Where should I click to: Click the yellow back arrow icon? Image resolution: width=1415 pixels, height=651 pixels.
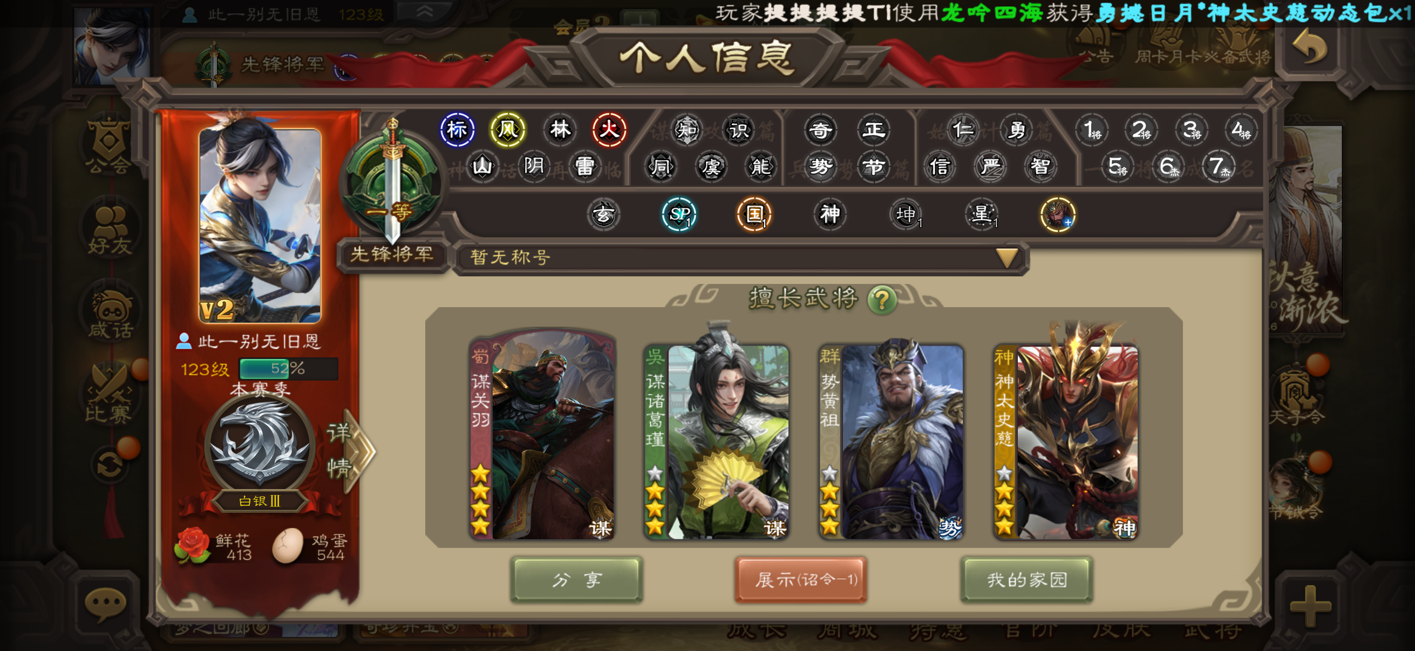pos(1311,49)
